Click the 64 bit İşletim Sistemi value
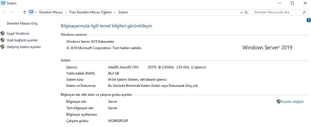 137,80
